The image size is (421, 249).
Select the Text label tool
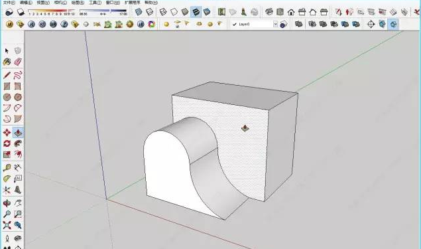tap(18, 179)
